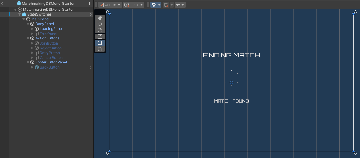Expand the CancelButton node
This screenshot has width=360, height=158.
pyautogui.click(x=32, y=57)
